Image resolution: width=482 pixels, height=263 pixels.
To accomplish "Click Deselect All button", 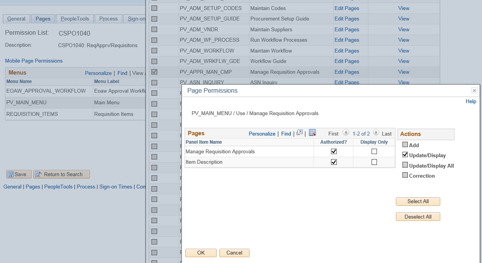I will (418, 217).
